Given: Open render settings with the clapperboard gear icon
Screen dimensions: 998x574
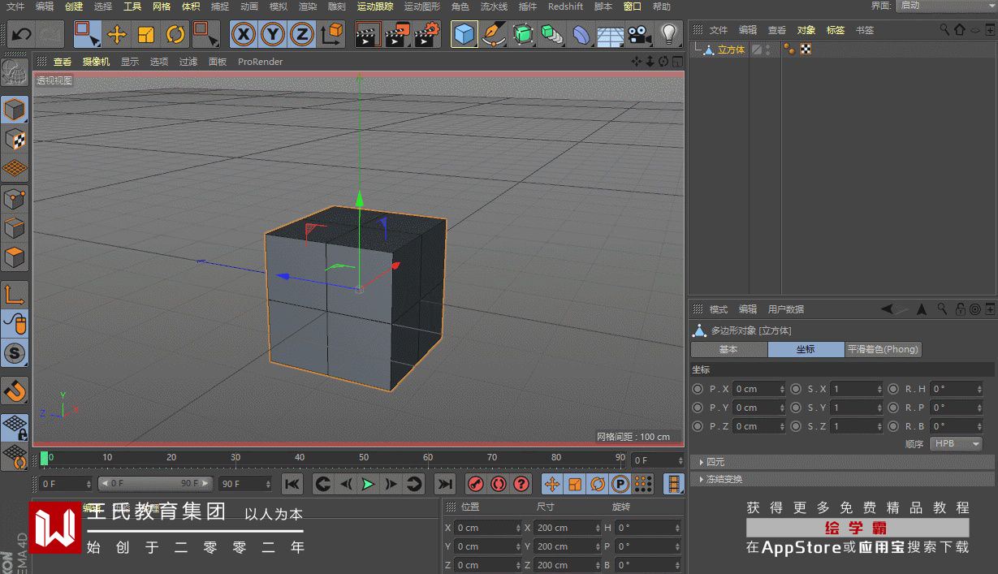Looking at the screenshot, I should click(427, 34).
